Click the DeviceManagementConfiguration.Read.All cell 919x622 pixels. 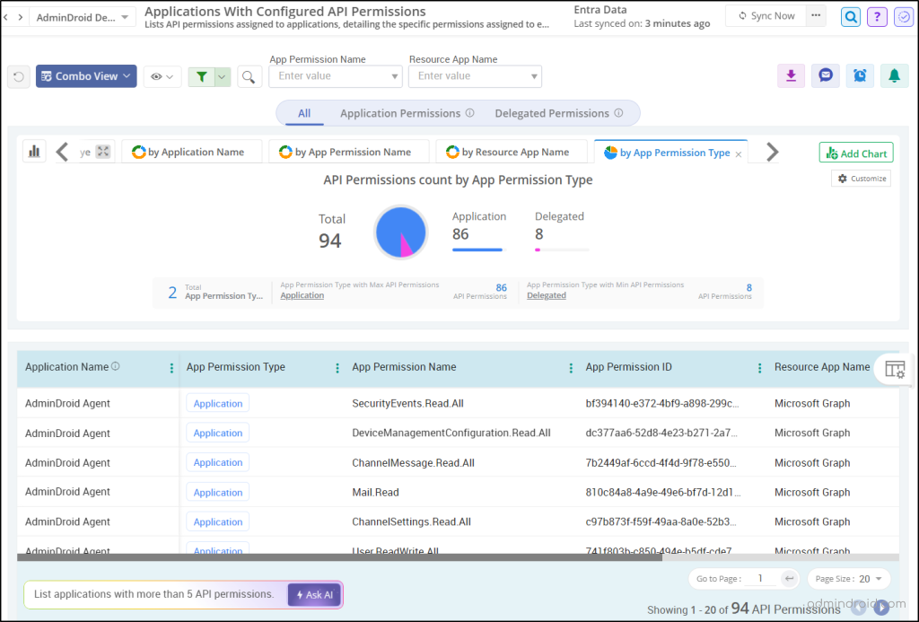(x=451, y=433)
